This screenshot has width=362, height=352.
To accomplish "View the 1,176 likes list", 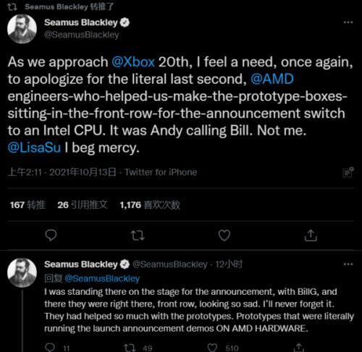I will [x=150, y=205].
